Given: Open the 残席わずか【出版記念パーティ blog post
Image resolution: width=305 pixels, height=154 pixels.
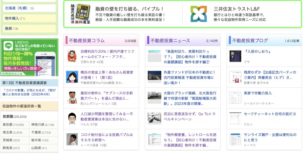Looking at the screenshot, I should tap(270, 75).
